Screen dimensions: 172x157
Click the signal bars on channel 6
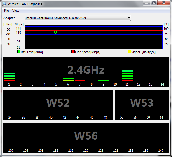pos(68,79)
